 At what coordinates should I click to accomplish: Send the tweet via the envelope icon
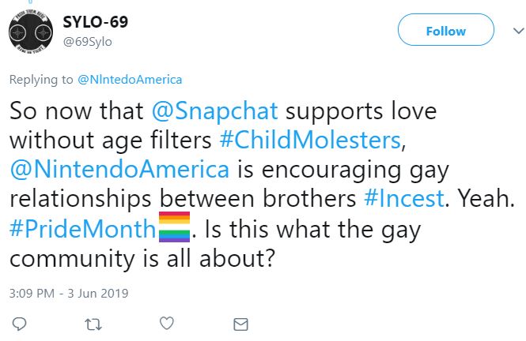(x=241, y=324)
